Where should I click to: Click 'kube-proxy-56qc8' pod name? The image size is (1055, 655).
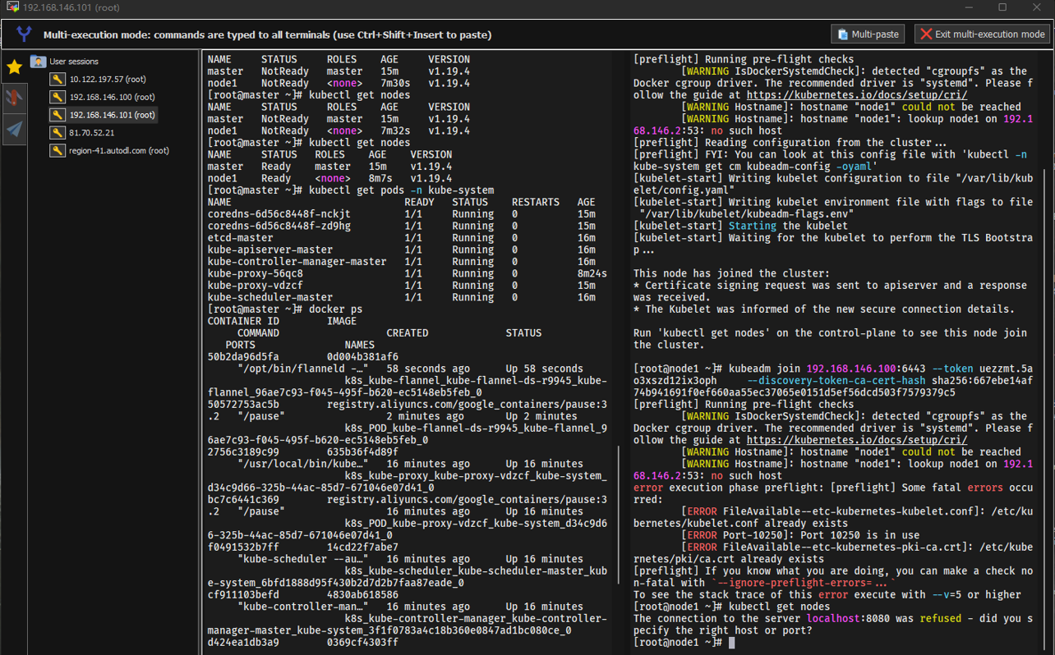[x=256, y=273]
